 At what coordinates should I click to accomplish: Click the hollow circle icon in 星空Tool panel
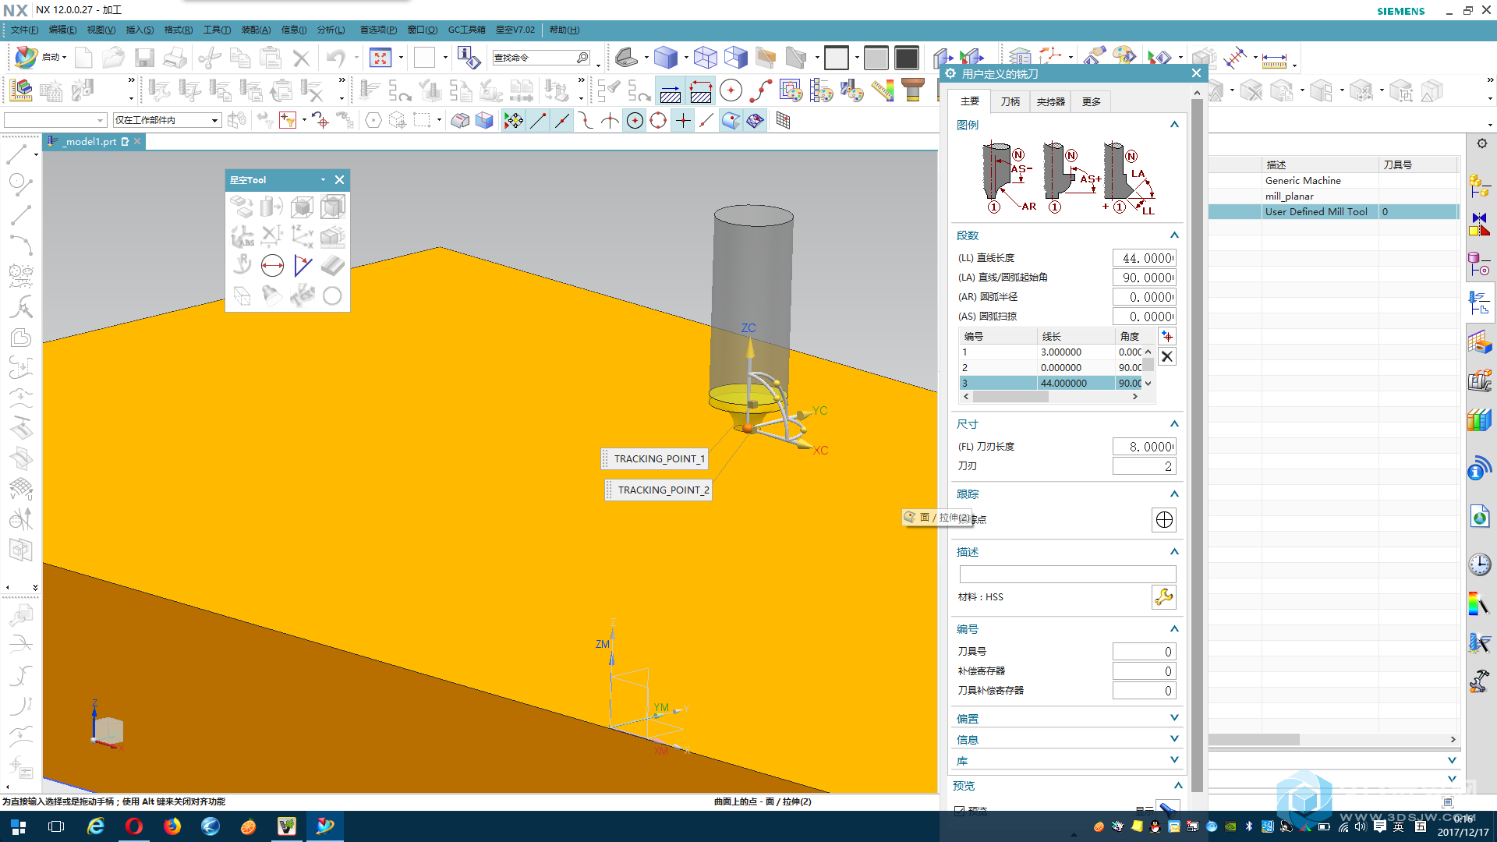332,296
